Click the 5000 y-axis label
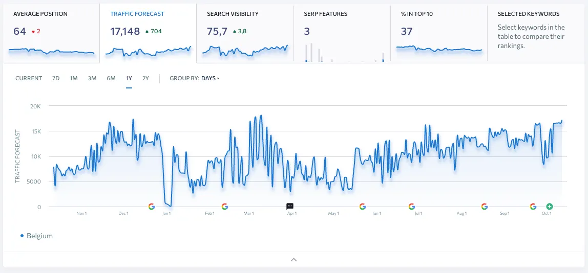 click(x=34, y=181)
